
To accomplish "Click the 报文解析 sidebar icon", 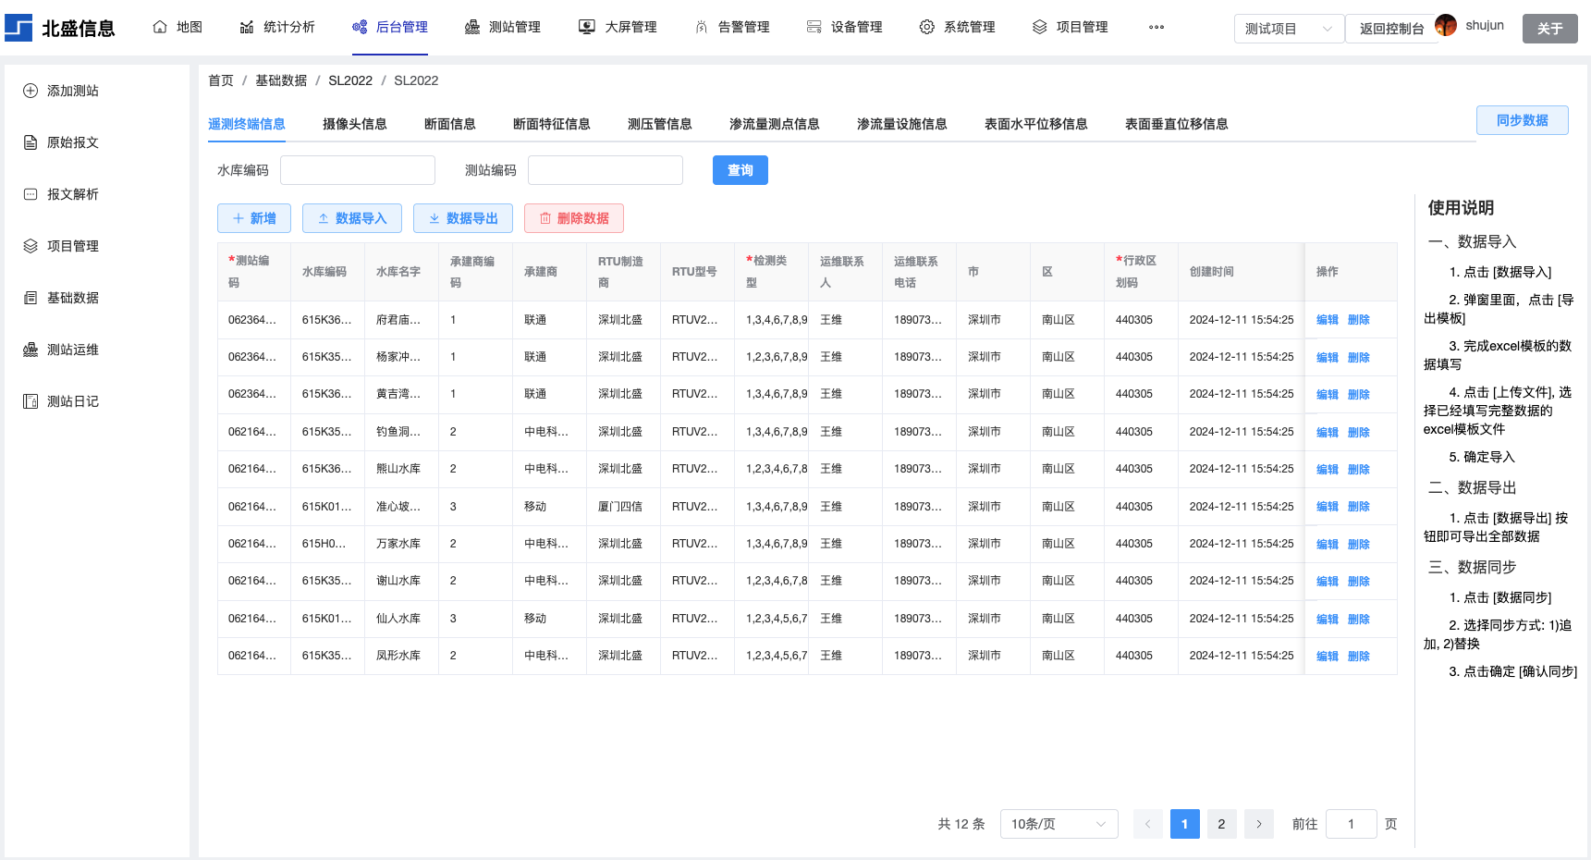I will tap(31, 194).
